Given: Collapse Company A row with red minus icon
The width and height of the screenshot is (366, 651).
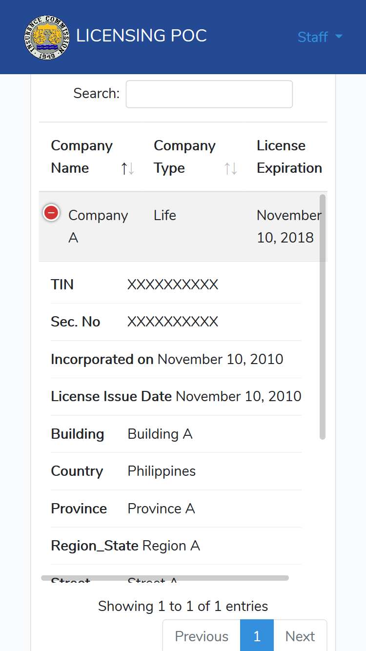Looking at the screenshot, I should (51, 213).
